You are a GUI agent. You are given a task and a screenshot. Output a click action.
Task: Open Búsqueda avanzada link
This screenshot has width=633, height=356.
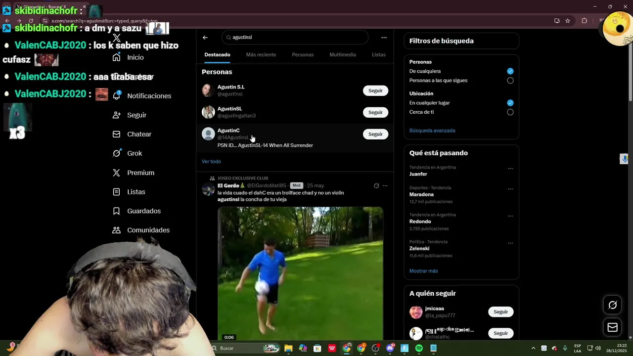click(432, 131)
